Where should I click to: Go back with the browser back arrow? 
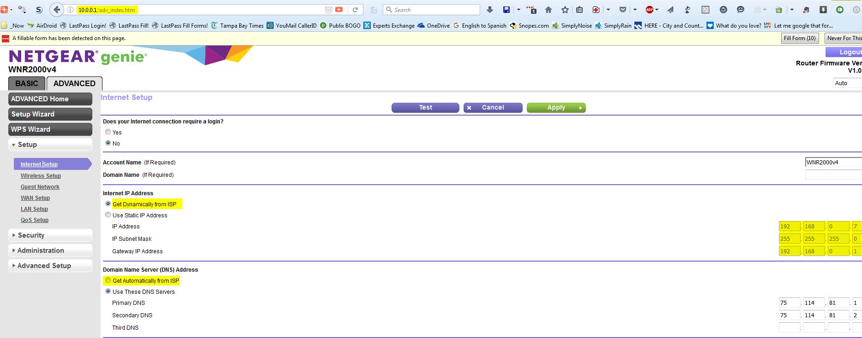point(56,10)
